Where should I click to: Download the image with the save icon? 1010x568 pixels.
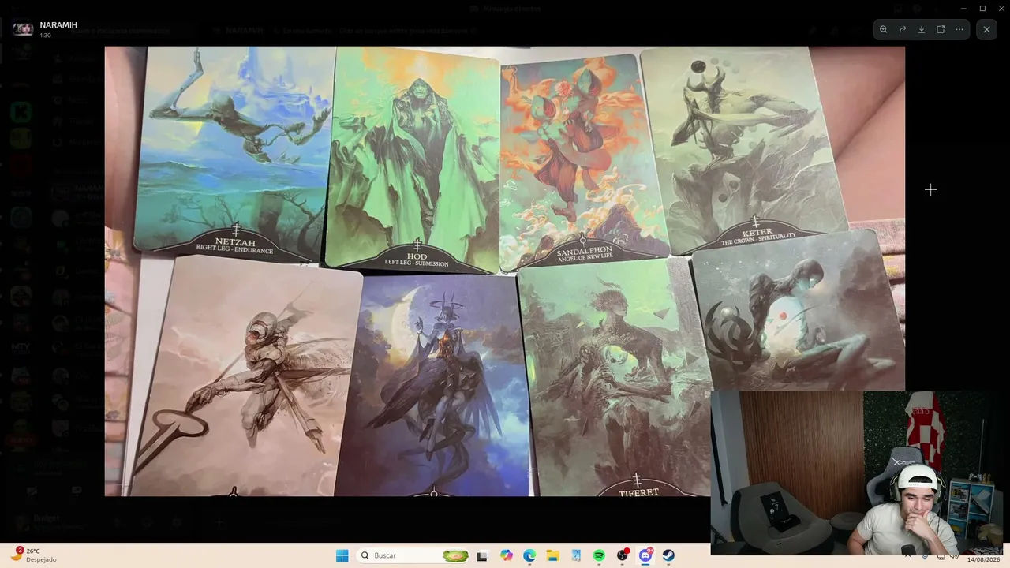coord(922,29)
